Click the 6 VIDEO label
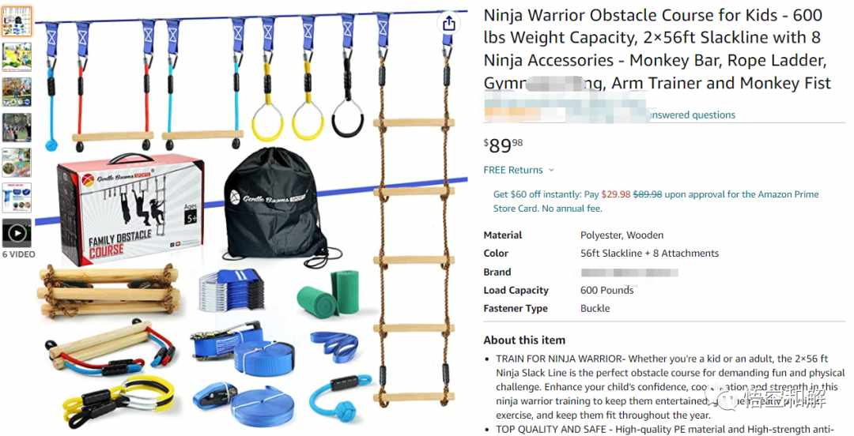854x436 pixels. tap(18, 254)
